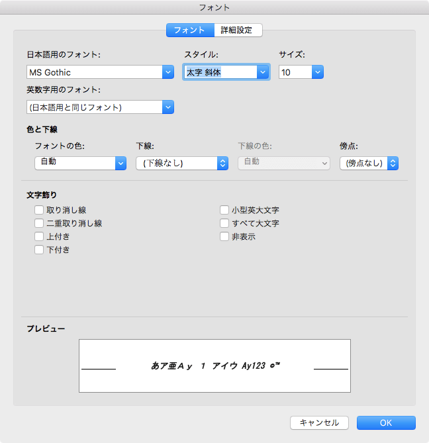
Task: Select the フォント tab
Action: [190, 30]
